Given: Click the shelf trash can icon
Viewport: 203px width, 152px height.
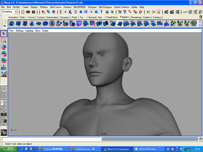Looking at the screenshot, I should click(201, 17).
